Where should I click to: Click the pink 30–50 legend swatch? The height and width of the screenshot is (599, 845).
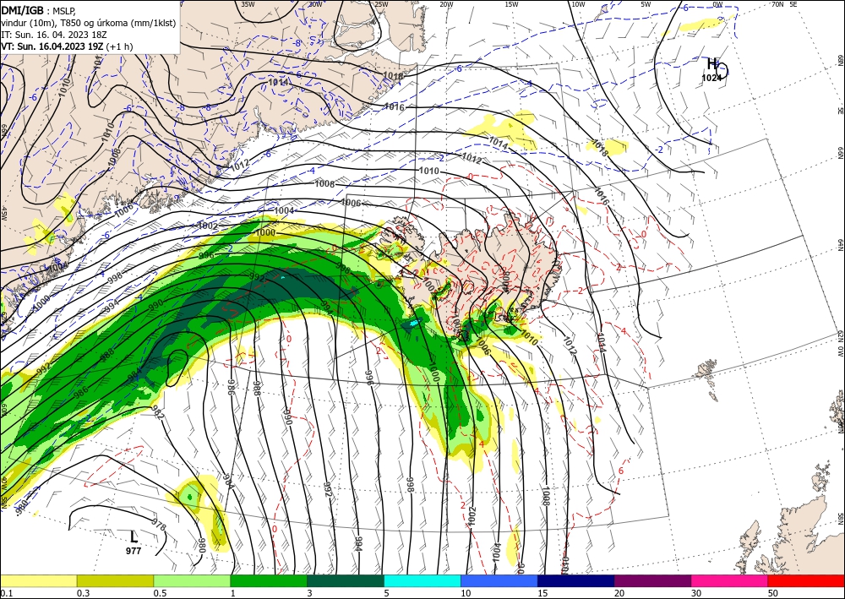tap(730, 580)
